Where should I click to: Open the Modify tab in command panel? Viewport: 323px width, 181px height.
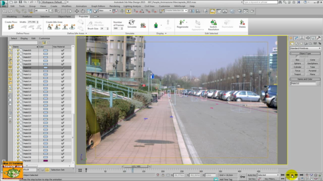coord(296,38)
